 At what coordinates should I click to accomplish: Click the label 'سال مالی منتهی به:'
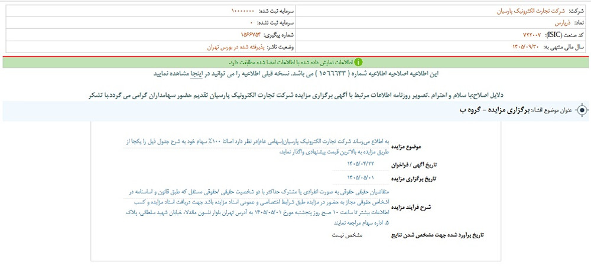[x=563, y=47]
